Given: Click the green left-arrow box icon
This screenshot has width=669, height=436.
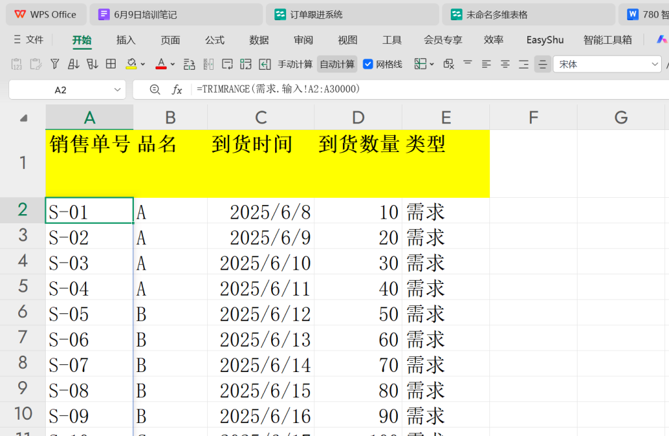Looking at the screenshot, I should (265, 65).
